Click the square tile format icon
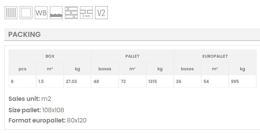Screen dimensions: 260x133 point(26,13)
